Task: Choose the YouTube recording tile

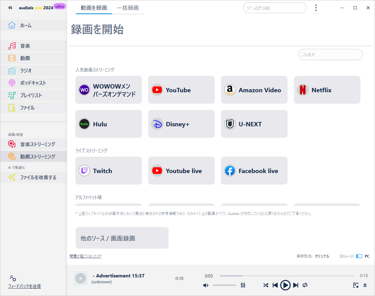Action: (181, 90)
